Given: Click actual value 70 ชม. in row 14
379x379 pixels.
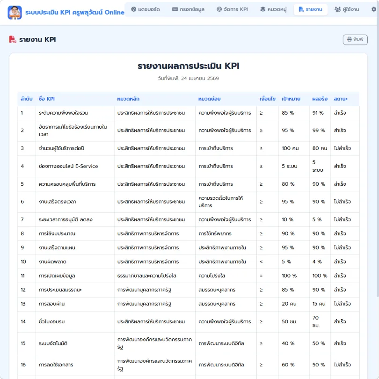Looking at the screenshot, I should click(x=316, y=321).
